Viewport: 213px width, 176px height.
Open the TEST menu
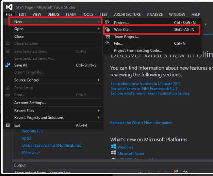(104, 14)
